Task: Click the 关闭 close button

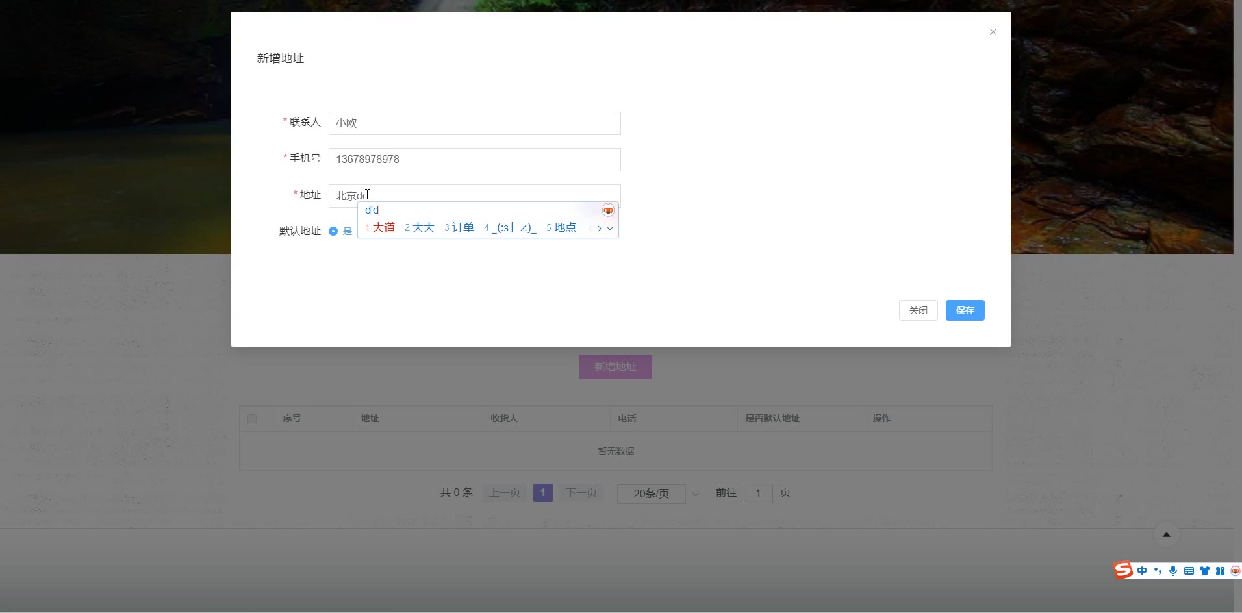Action: 919,310
